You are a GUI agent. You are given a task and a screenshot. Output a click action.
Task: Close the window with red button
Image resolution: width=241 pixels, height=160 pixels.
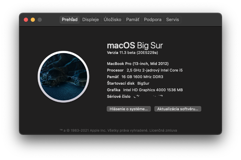[x=26, y=20]
